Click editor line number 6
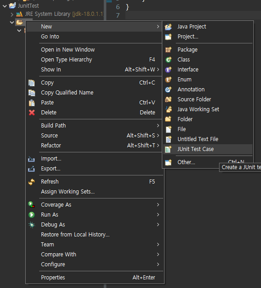The height and width of the screenshot is (288, 261). point(118,7)
